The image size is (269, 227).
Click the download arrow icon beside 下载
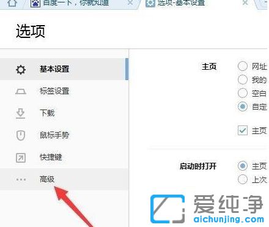20,113
